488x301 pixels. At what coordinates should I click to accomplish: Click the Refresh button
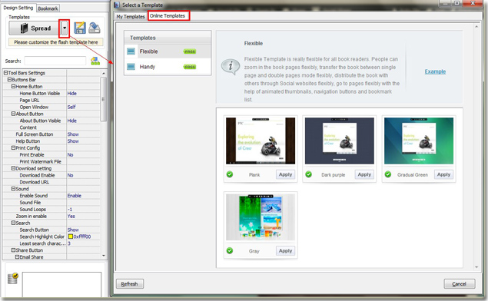pyautogui.click(x=130, y=284)
